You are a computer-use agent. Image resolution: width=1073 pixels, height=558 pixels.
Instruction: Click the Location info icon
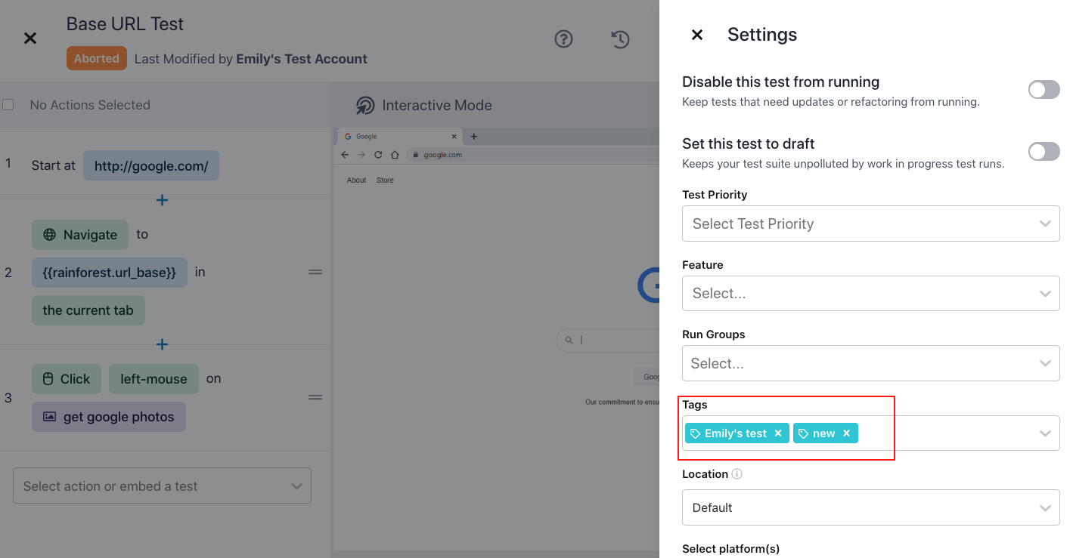tap(737, 474)
